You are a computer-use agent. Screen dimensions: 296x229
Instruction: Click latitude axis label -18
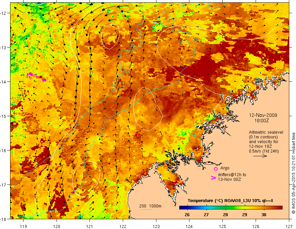click(x=3, y=219)
